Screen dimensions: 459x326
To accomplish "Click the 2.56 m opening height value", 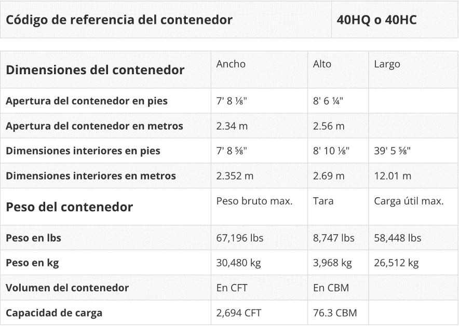I will pyautogui.click(x=328, y=126).
